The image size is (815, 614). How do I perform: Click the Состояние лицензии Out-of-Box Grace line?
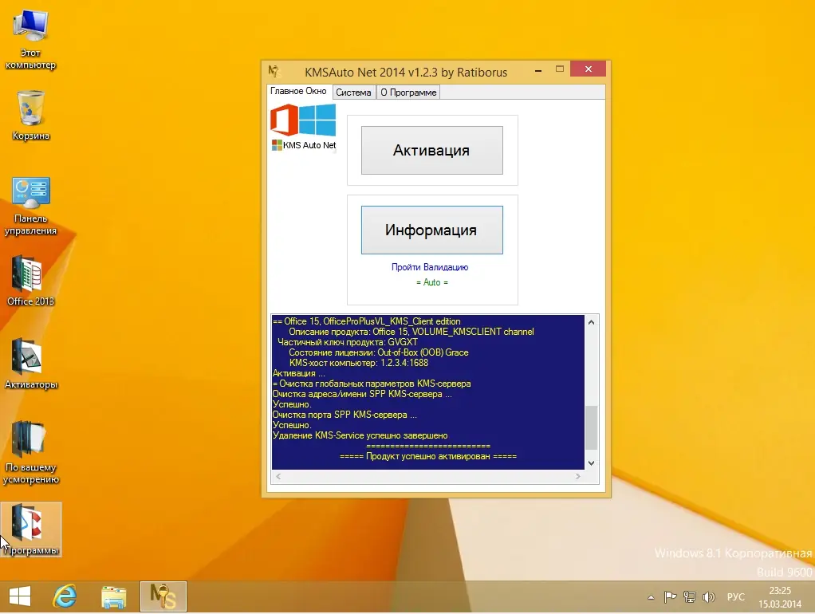tap(378, 352)
